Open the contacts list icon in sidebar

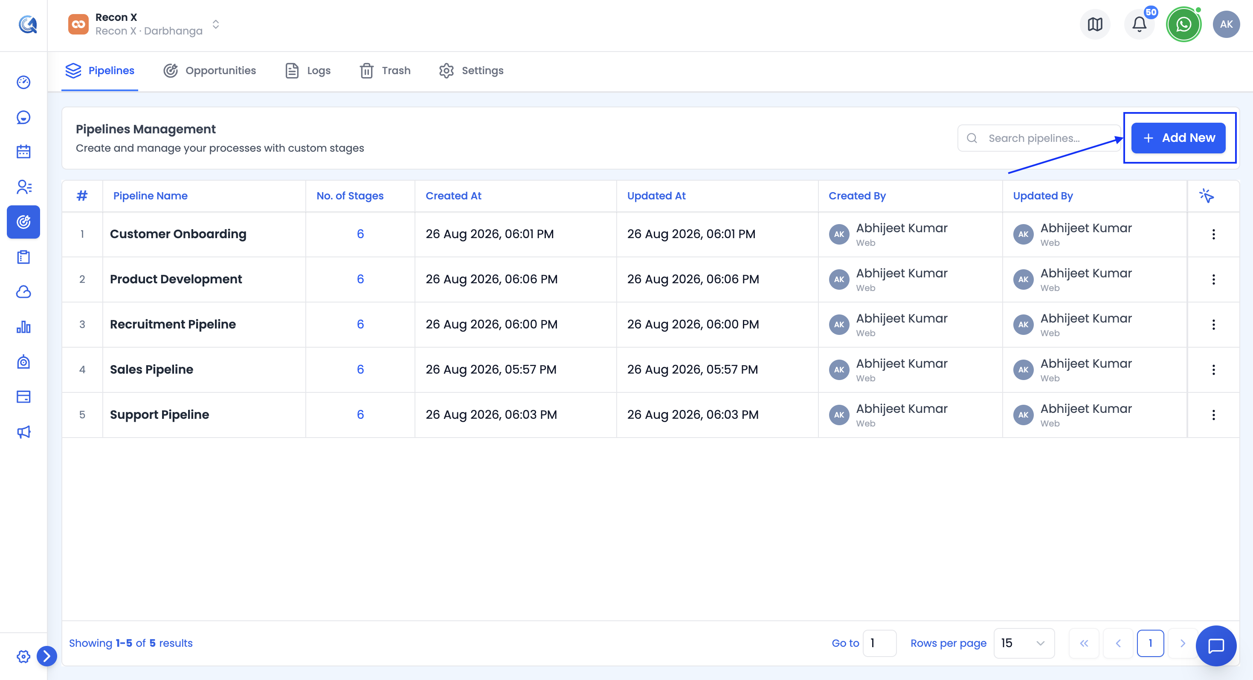23,187
